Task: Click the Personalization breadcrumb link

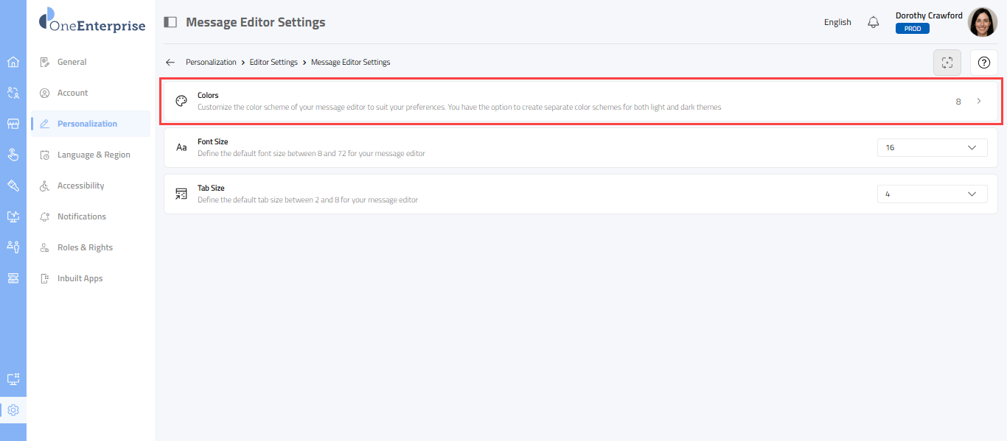Action: [x=211, y=63]
